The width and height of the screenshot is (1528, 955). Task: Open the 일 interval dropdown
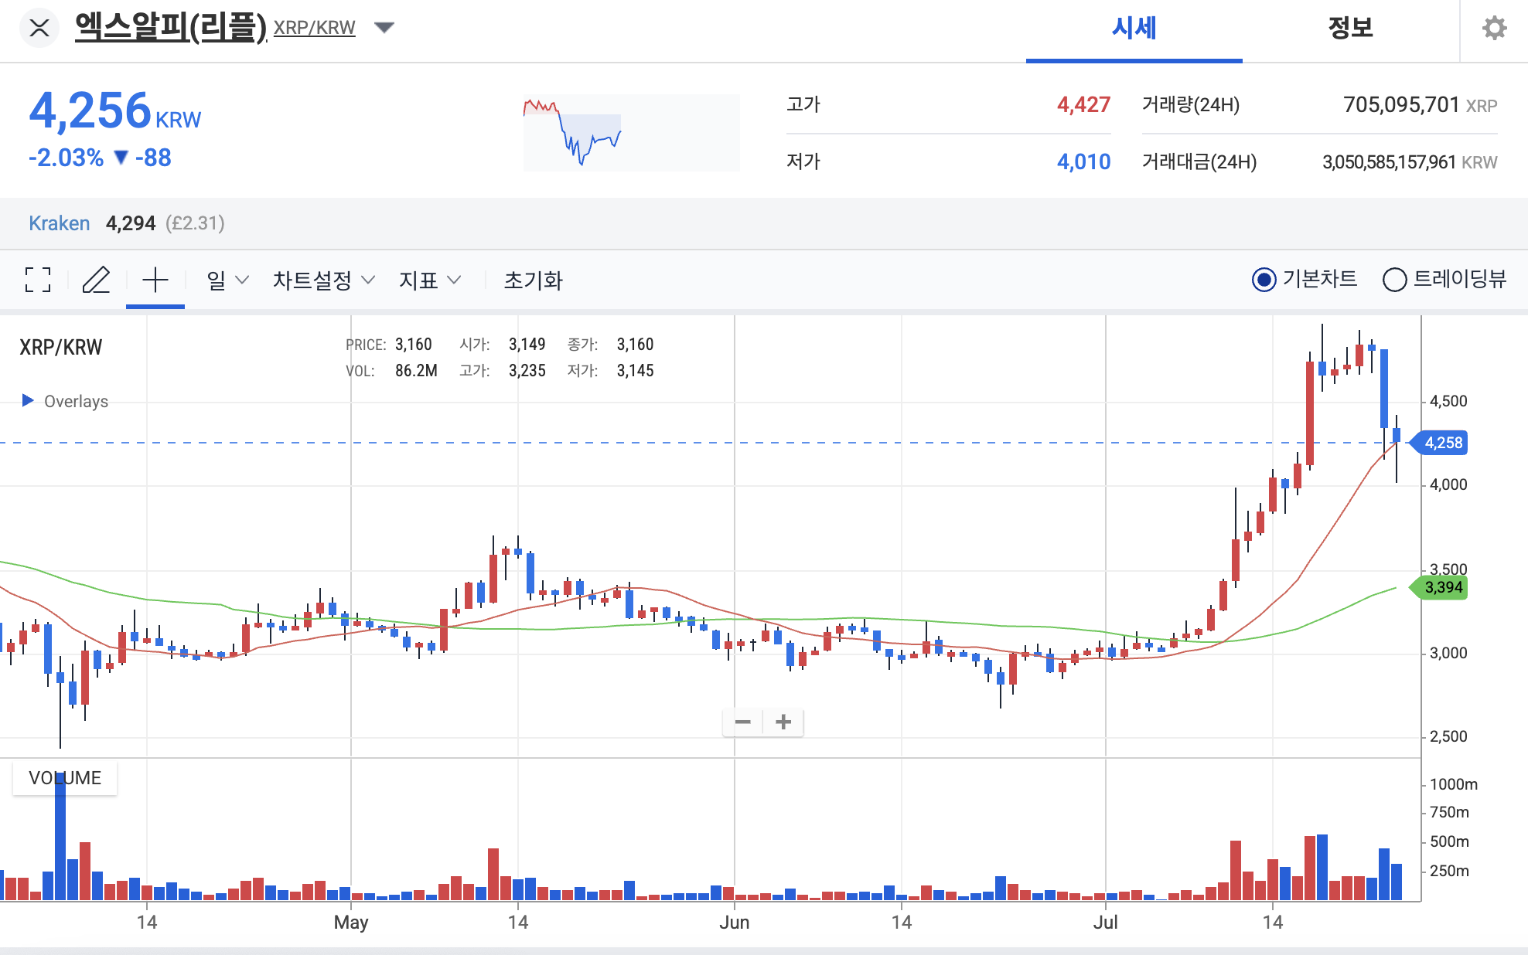click(227, 280)
